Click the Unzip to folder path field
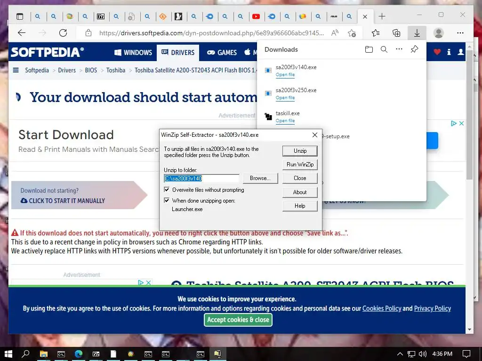Screen dimensions: 482x361 pyautogui.click(x=201, y=178)
